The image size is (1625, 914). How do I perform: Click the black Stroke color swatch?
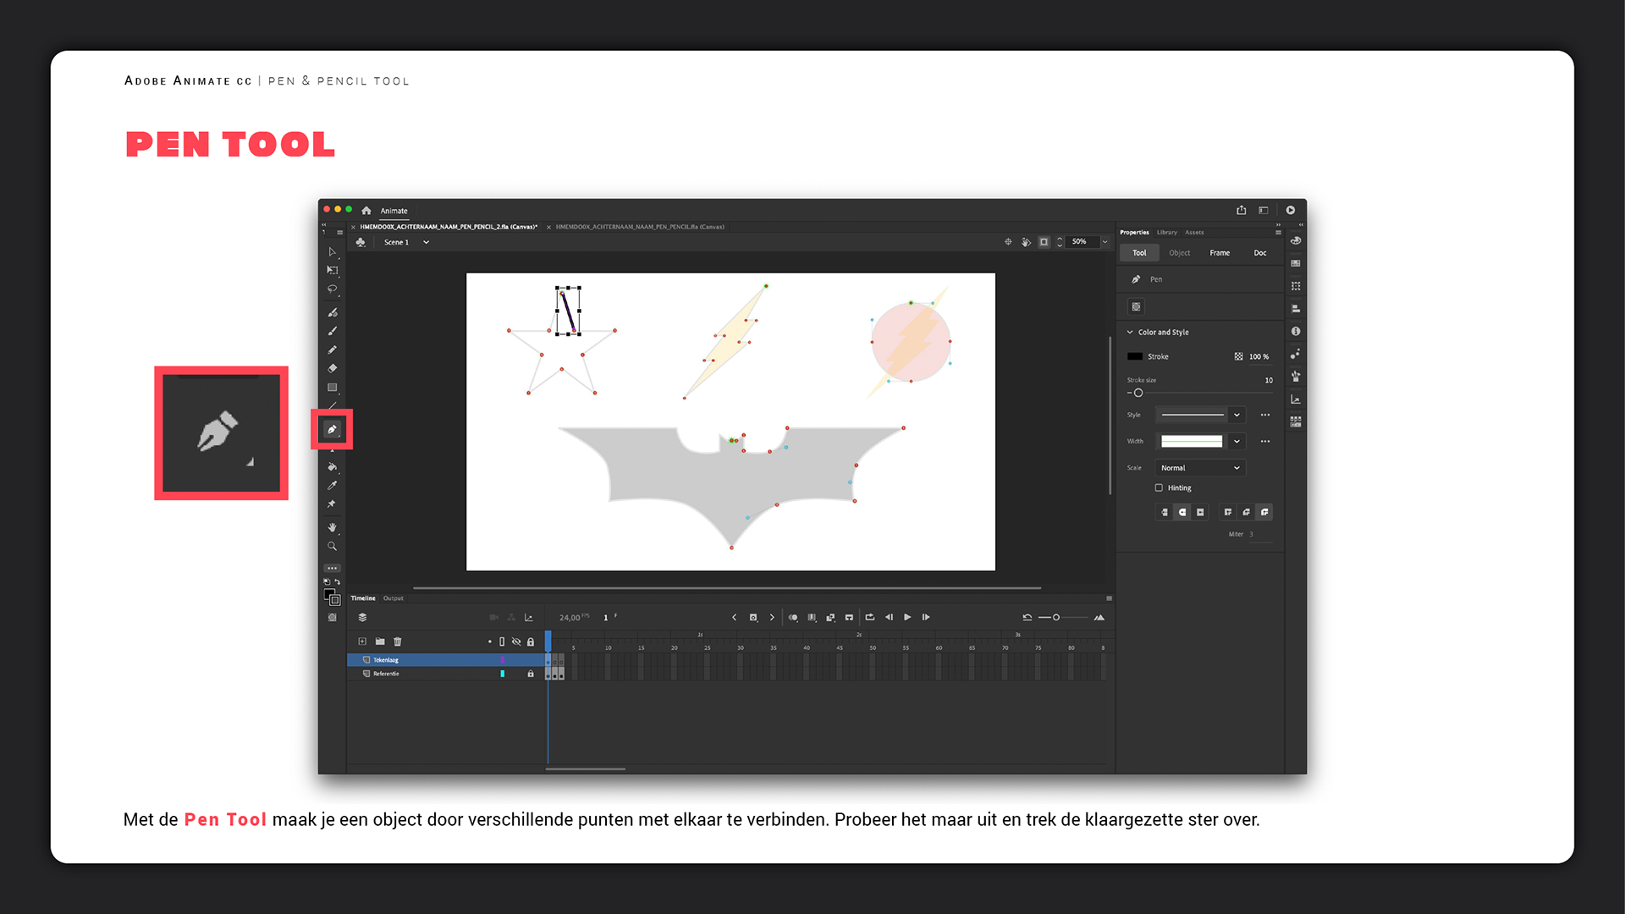pyautogui.click(x=1135, y=356)
